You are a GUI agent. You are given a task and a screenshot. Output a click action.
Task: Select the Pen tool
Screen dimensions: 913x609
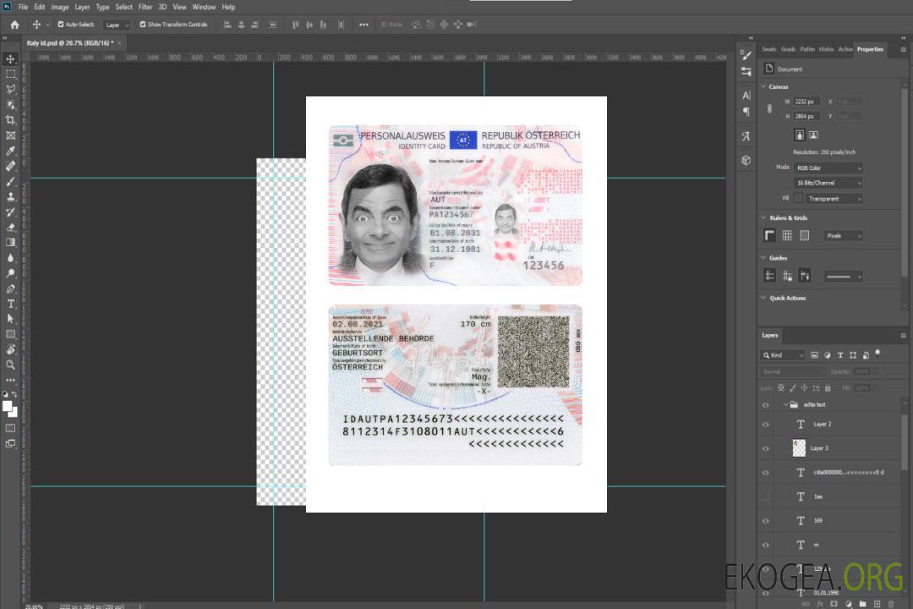point(10,288)
